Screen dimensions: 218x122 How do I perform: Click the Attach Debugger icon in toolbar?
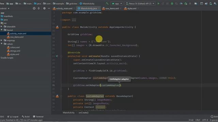pos(186,3)
